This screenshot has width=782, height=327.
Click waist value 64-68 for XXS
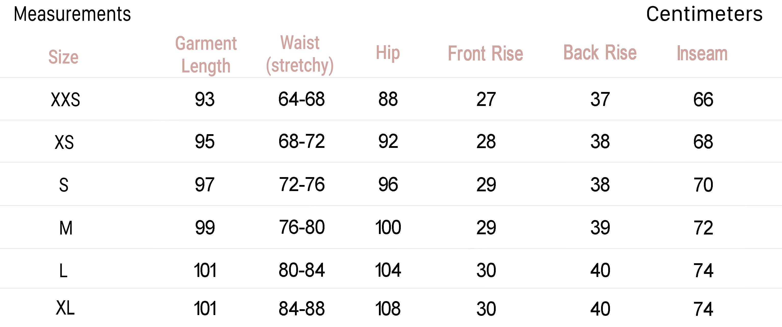(302, 99)
